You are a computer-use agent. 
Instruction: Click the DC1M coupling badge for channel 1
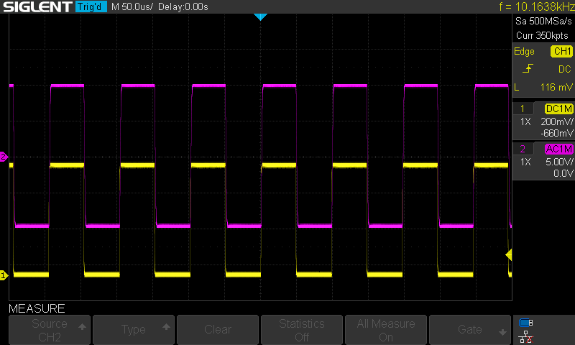coord(559,109)
